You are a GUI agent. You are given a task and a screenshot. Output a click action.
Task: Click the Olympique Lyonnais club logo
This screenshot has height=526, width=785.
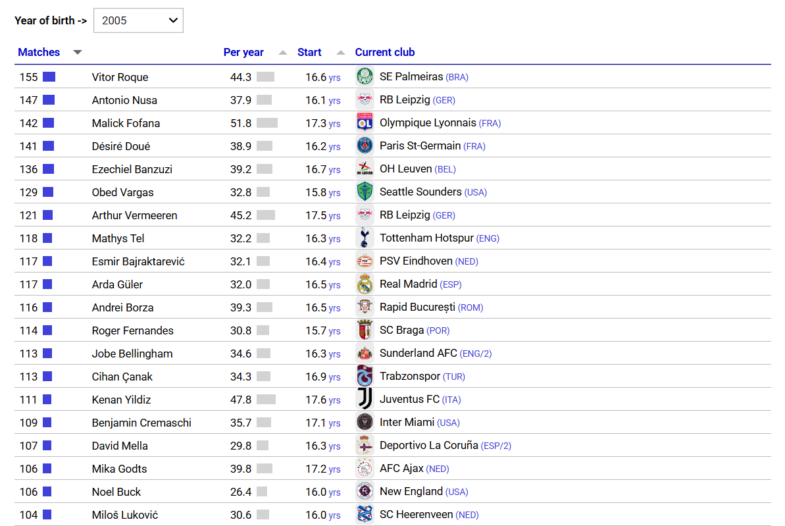click(x=365, y=122)
